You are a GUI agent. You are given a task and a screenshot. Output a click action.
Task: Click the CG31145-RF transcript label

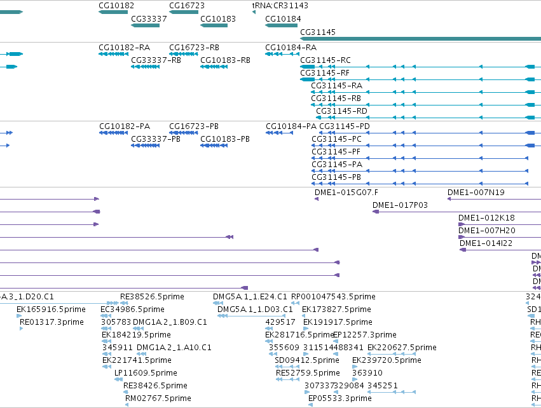(325, 73)
